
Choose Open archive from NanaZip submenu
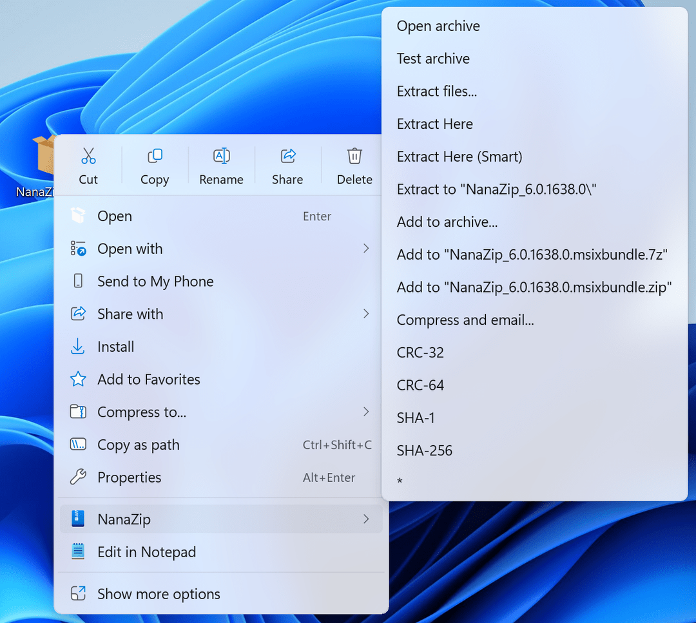pyautogui.click(x=534, y=26)
